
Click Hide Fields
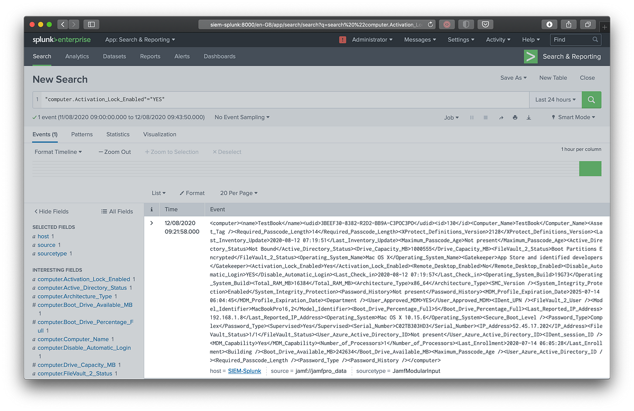click(x=51, y=212)
